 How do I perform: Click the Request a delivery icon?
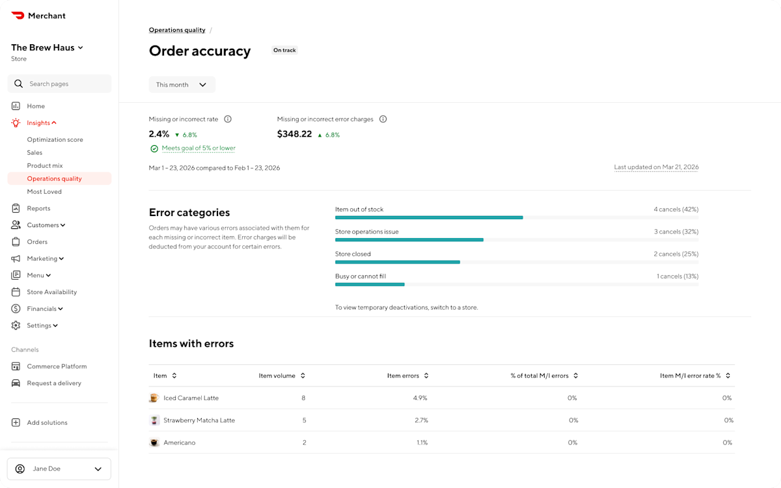(x=15, y=383)
